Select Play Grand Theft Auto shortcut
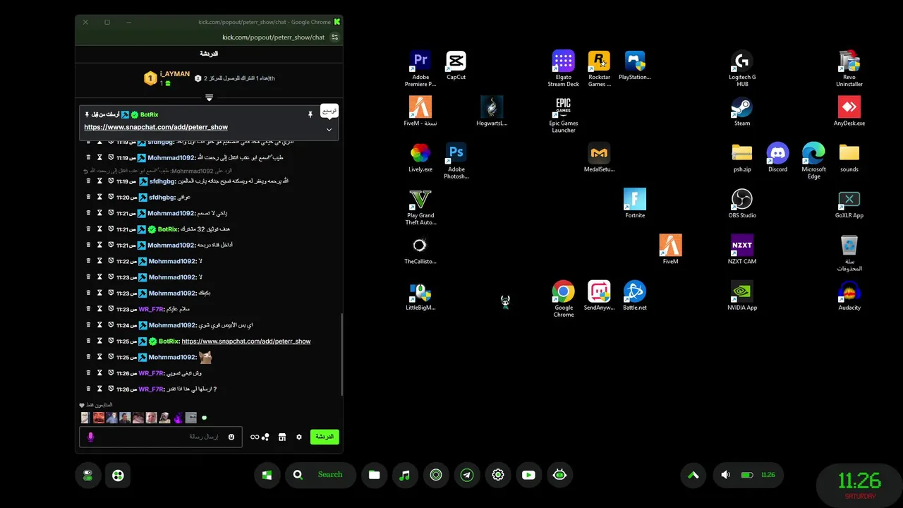This screenshot has width=903, height=508. (x=420, y=207)
